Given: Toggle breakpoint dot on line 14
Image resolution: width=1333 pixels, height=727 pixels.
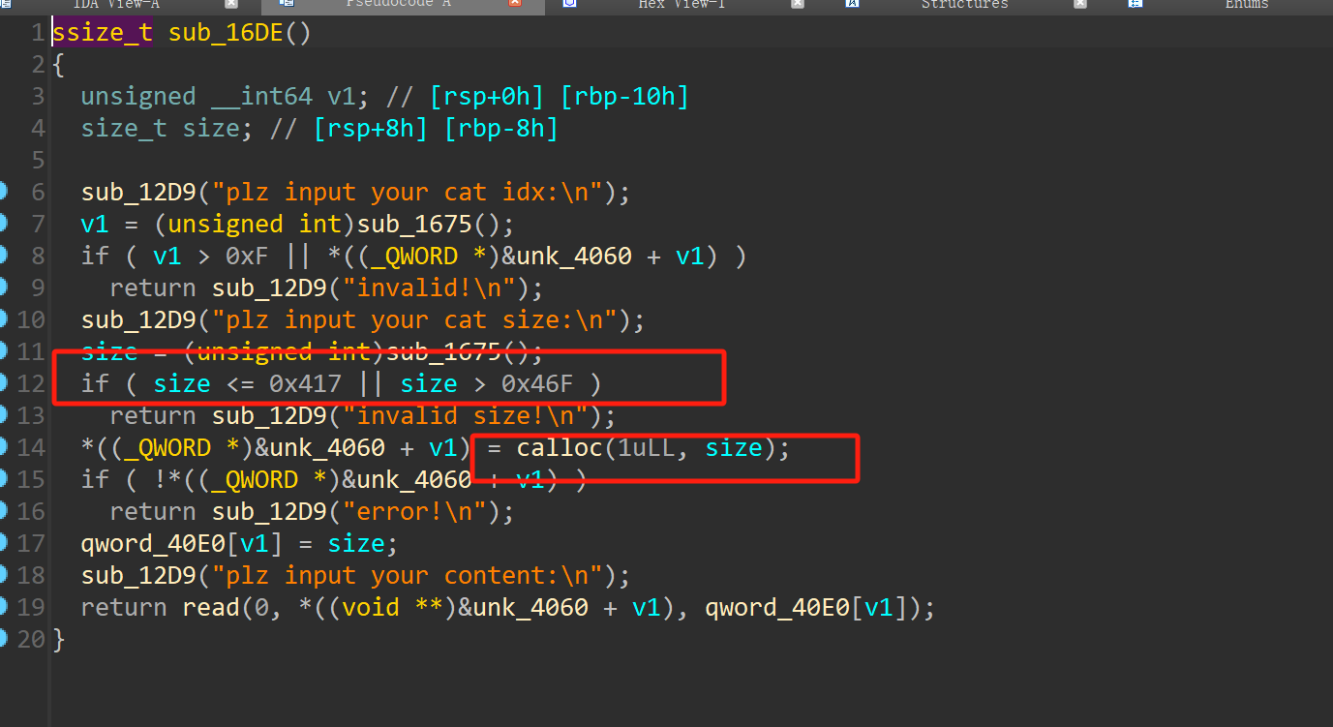Looking at the screenshot, I should click(x=3, y=447).
